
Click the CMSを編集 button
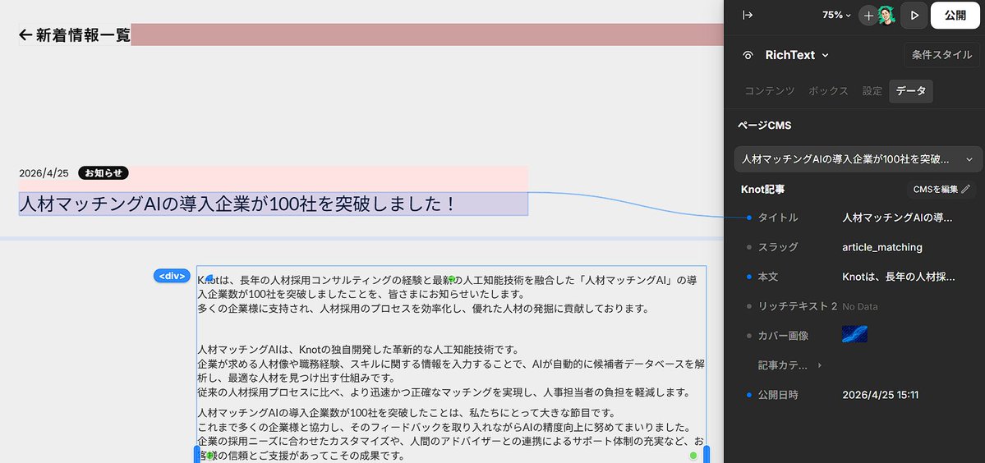(x=941, y=189)
